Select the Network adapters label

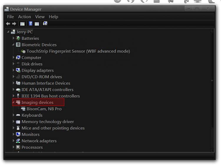(x=39, y=141)
